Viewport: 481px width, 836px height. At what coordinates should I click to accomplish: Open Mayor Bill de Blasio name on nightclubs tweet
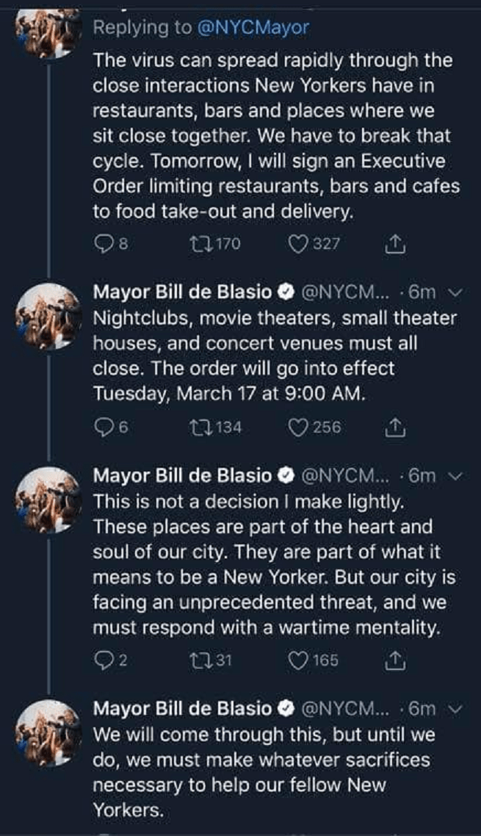coord(181,292)
